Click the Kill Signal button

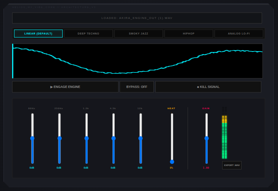(208, 87)
